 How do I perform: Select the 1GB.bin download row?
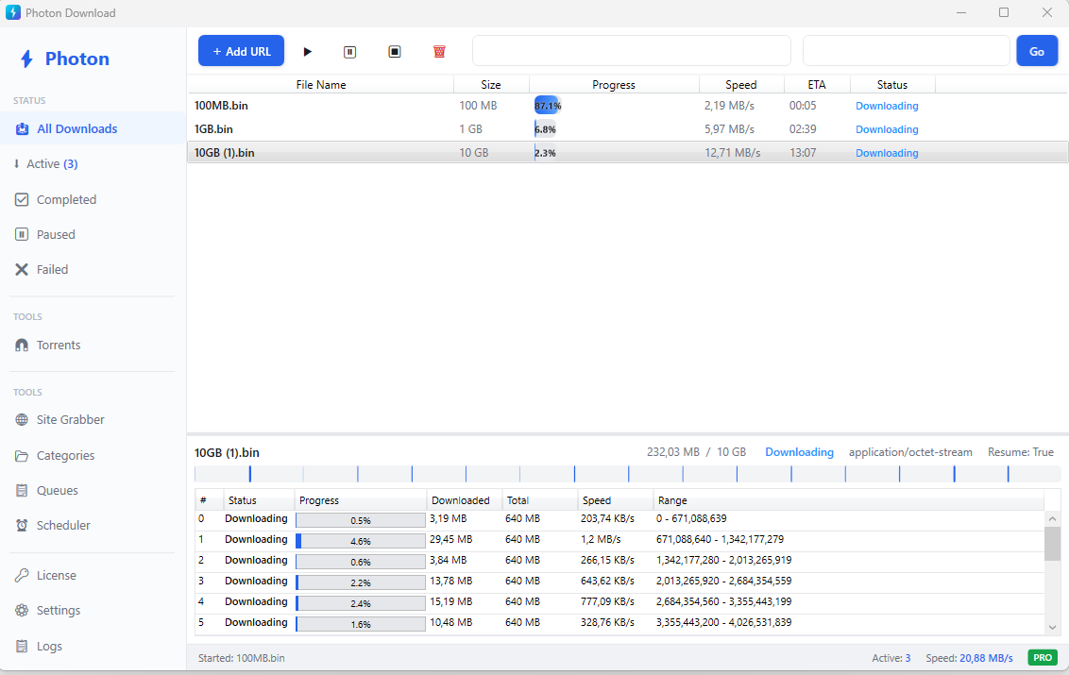(x=628, y=128)
